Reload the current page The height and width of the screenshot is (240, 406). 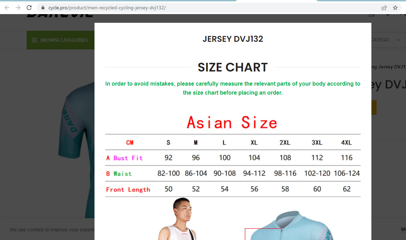coord(29,8)
